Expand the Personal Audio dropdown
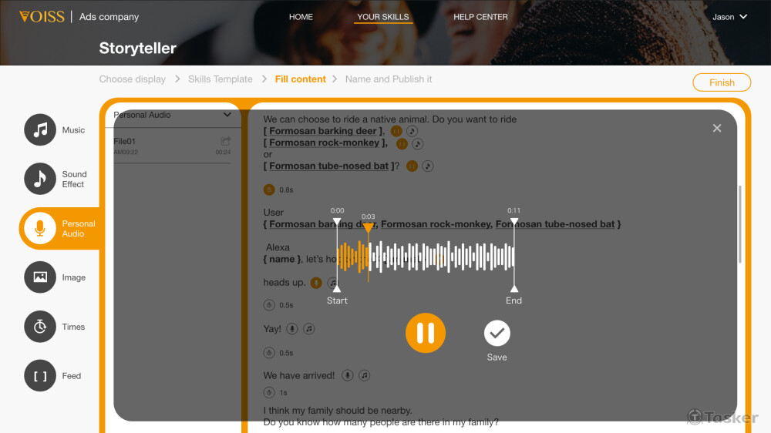771x433 pixels. point(227,115)
